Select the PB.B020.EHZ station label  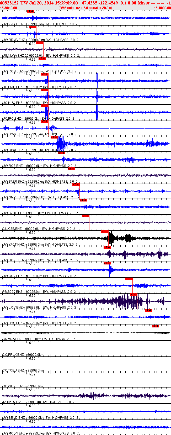[39, 292]
